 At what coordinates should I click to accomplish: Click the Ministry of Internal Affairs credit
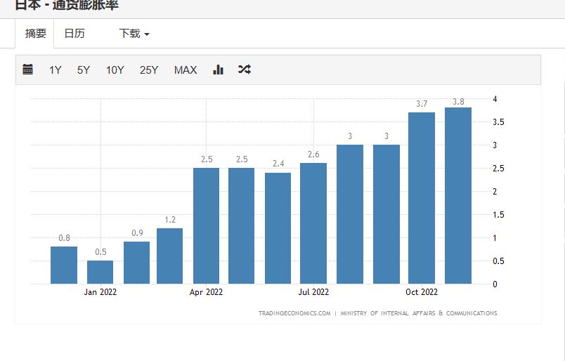pyautogui.click(x=419, y=313)
